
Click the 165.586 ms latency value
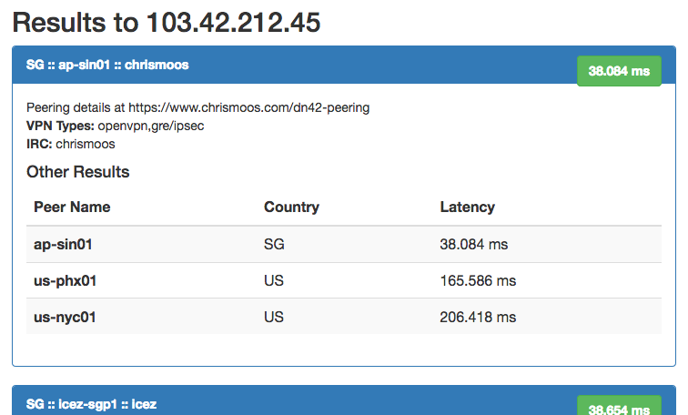pos(478,280)
